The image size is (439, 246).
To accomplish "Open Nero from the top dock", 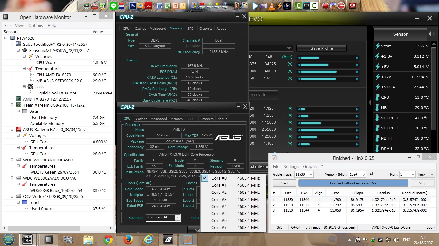I will click(x=341, y=6).
